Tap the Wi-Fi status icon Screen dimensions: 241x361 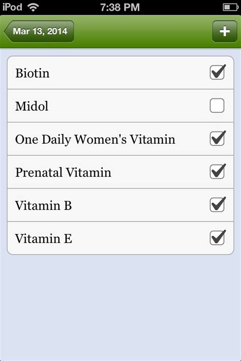coord(33,8)
